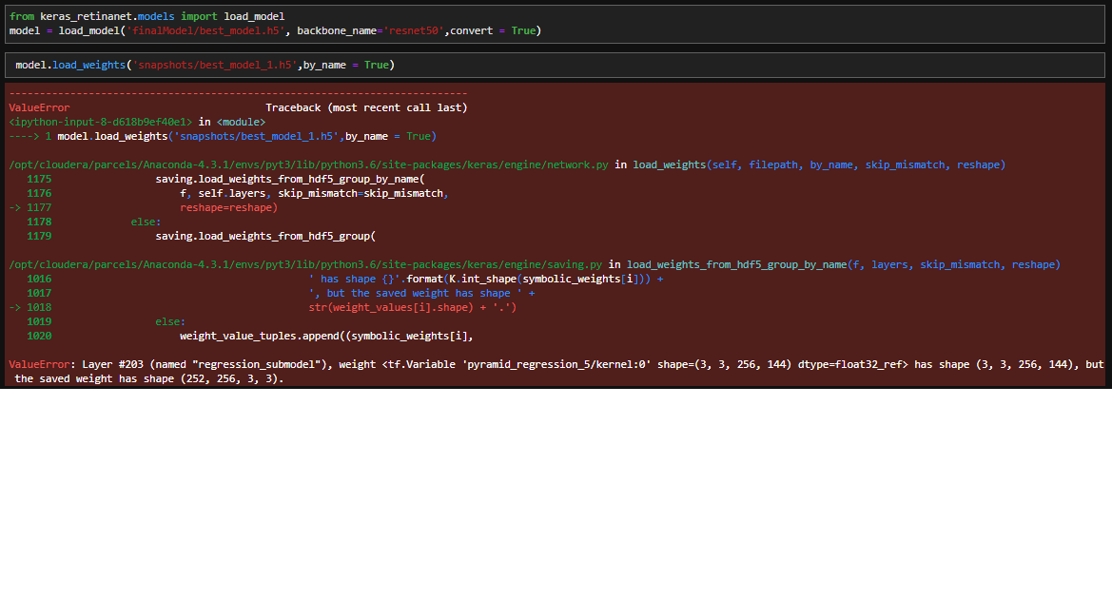This screenshot has width=1112, height=599.
Task: Click the highlighted line 1177 in traceback
Action: point(38,207)
